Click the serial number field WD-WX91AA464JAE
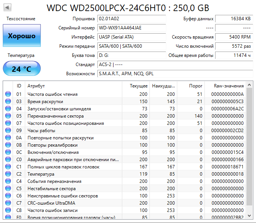256x223 pixels. [x=131, y=28]
